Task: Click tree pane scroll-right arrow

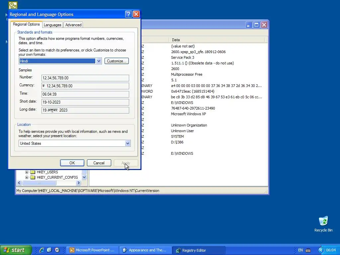Action: 78,183
